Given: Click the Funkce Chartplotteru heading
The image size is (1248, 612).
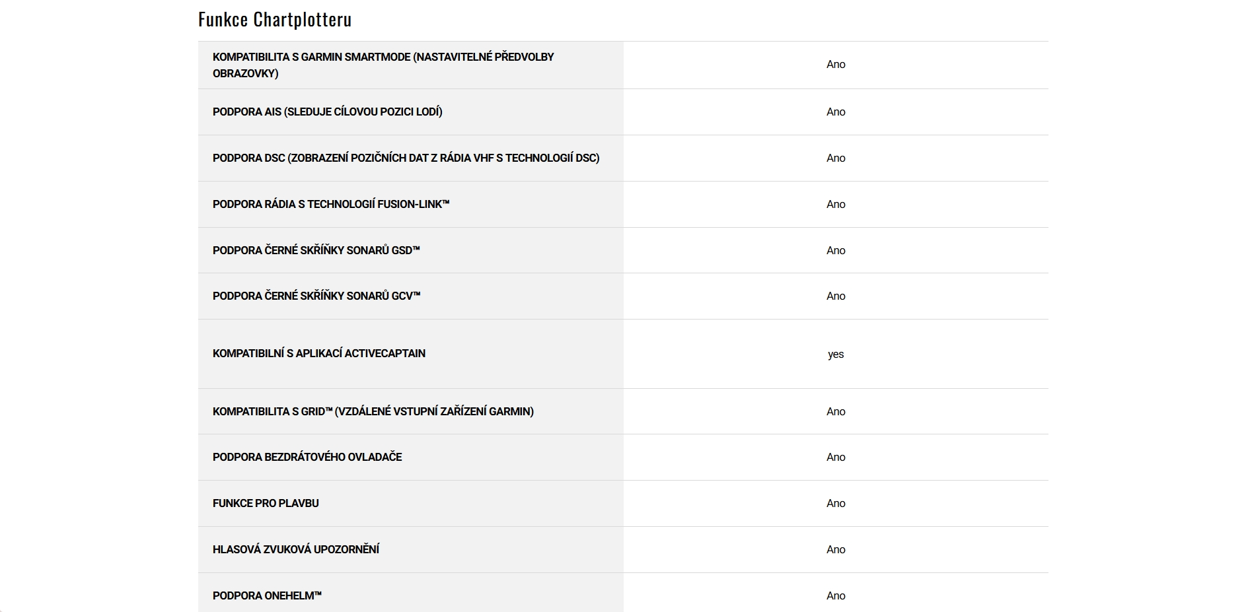Looking at the screenshot, I should [x=275, y=20].
